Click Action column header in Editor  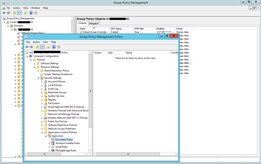tap(100, 53)
